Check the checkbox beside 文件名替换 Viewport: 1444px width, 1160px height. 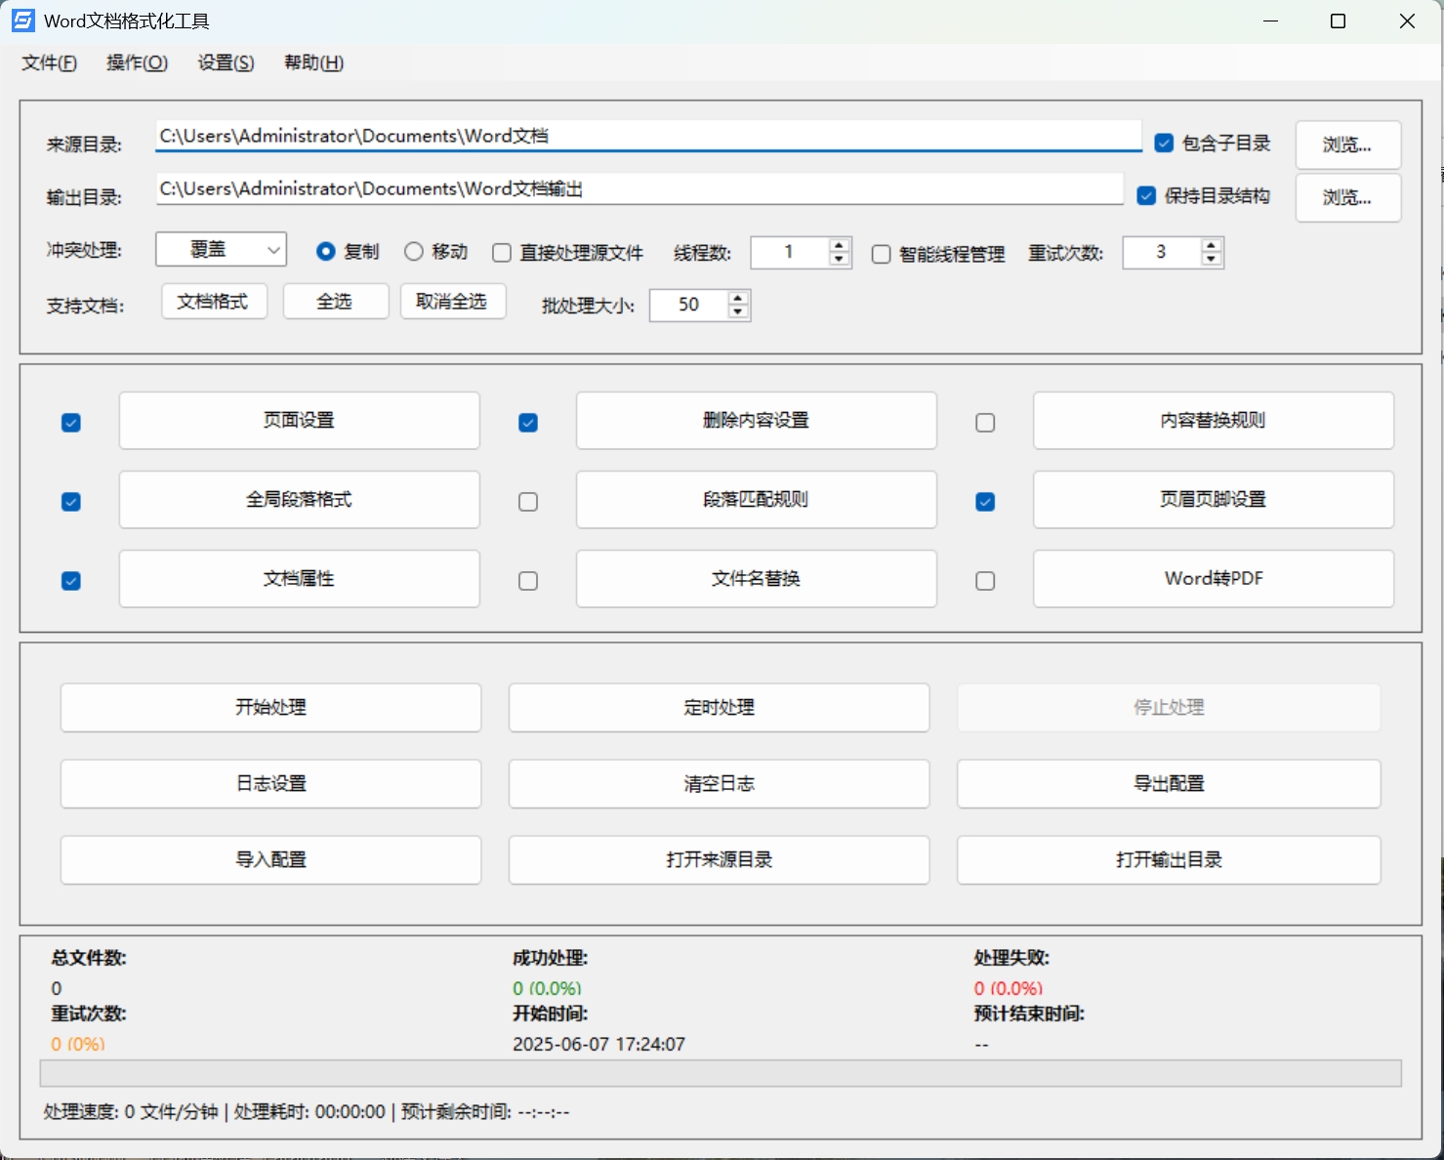tap(528, 581)
